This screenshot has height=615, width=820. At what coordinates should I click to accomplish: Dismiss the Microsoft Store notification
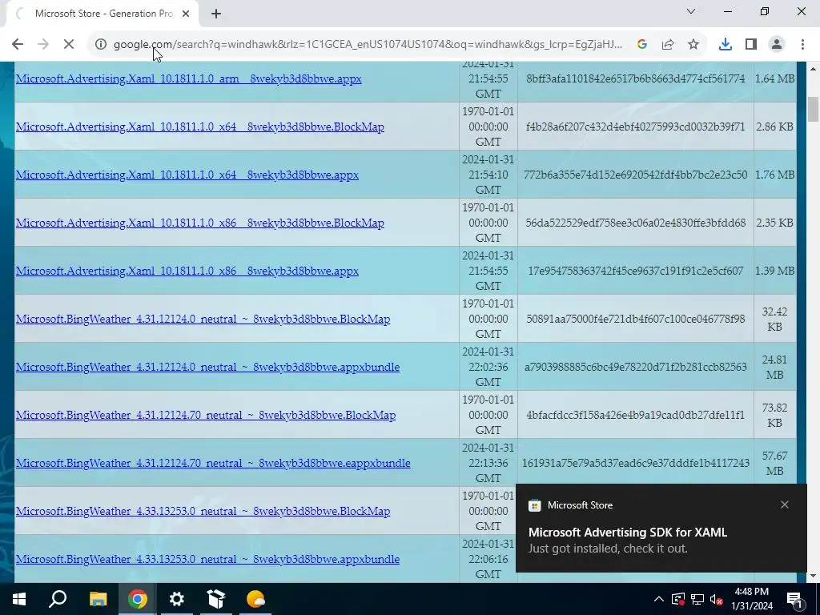pos(785,504)
